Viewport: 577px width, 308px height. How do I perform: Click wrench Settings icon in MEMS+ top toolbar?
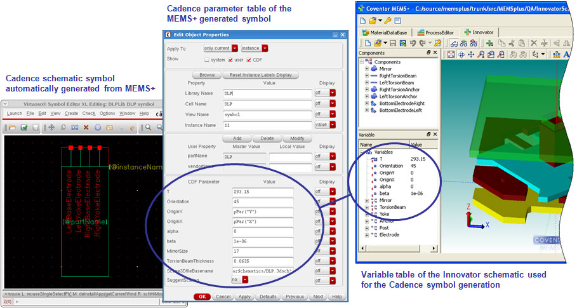[388, 20]
